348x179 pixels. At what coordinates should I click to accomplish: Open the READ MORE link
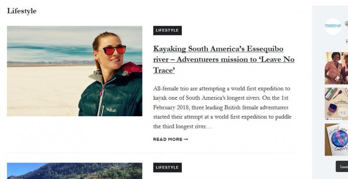[168, 139]
